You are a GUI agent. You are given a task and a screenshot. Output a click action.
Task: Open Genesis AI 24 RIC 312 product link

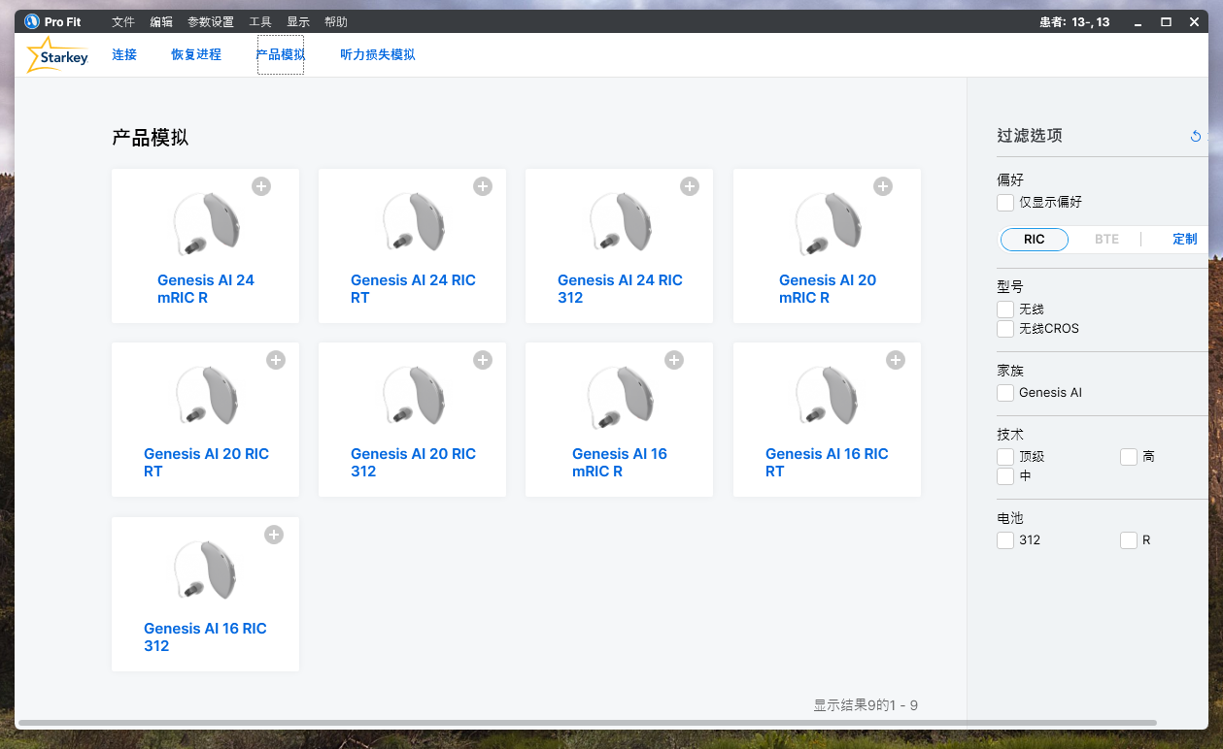tap(620, 289)
